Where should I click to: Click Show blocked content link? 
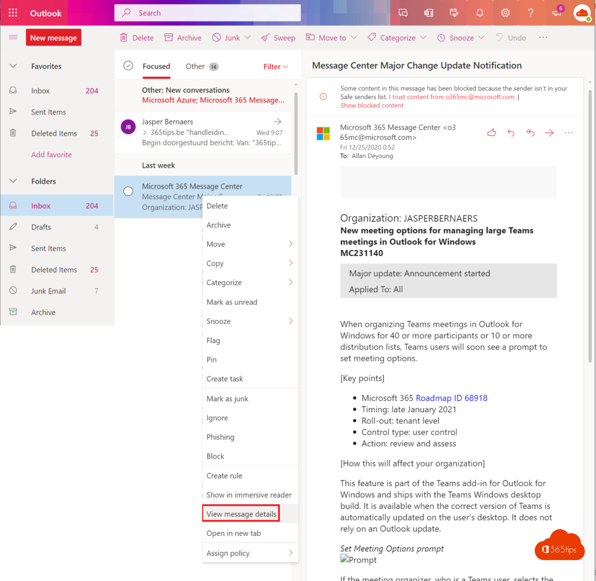(372, 105)
